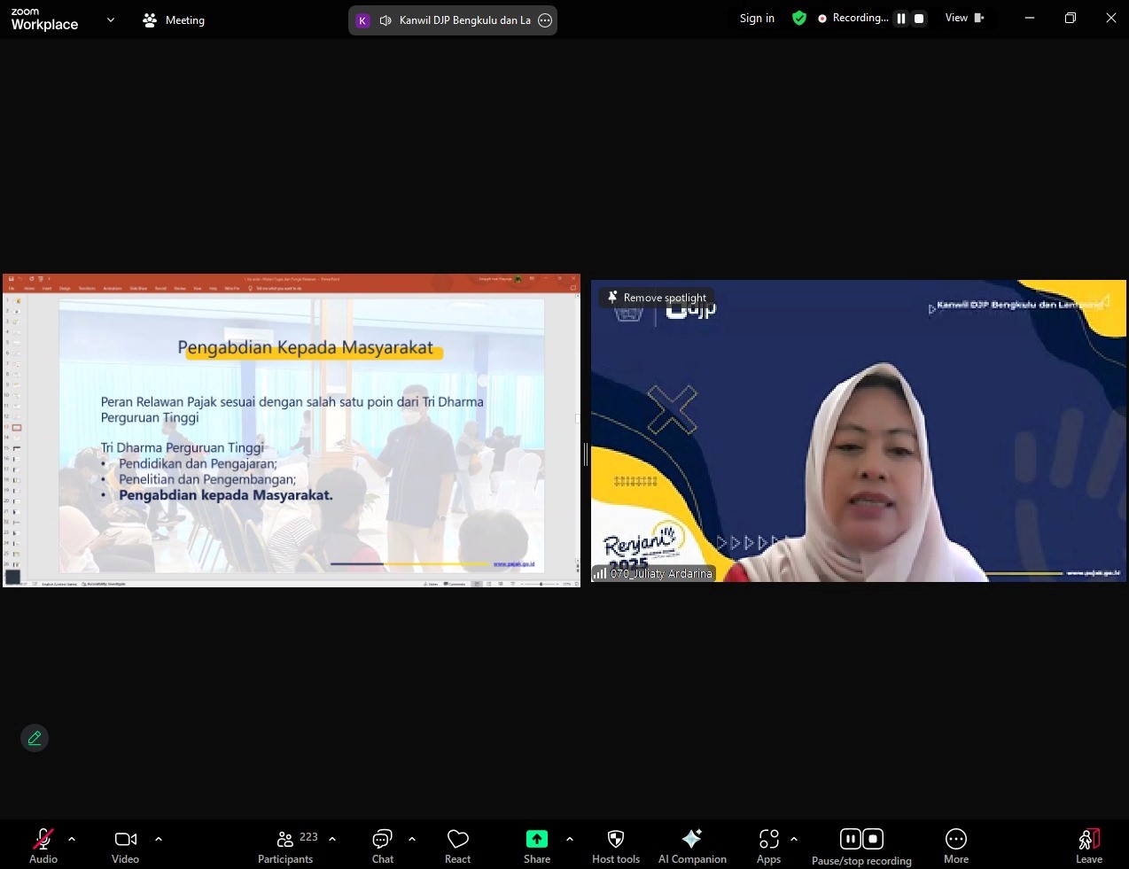
Task: Click the green Share screen icon
Action: [x=536, y=839]
